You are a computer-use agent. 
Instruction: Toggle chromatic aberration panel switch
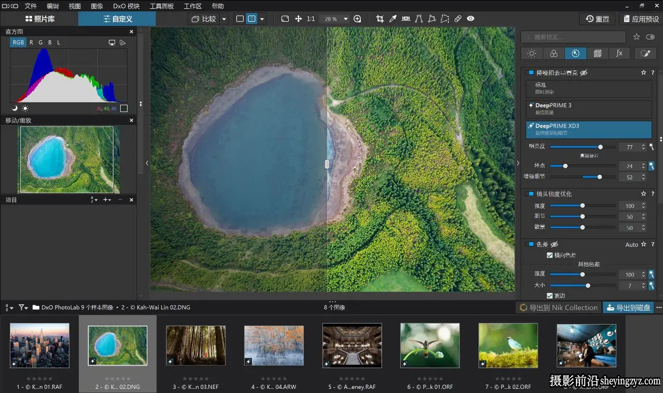click(531, 244)
